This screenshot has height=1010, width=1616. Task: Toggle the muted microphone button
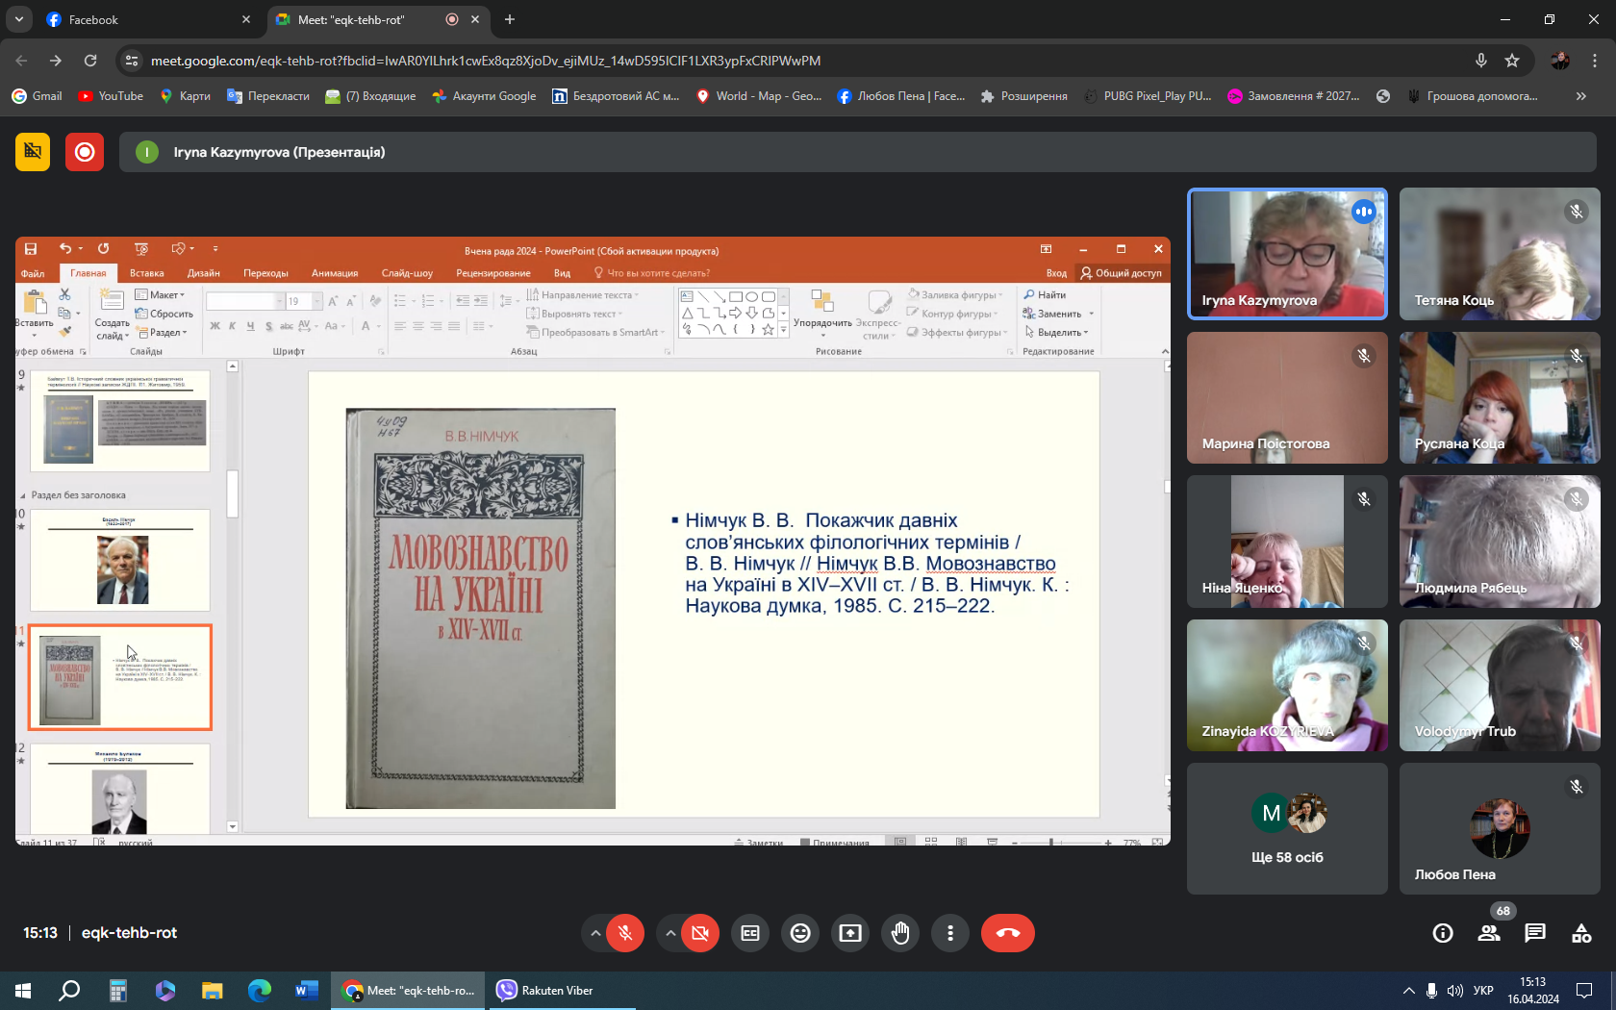click(x=625, y=933)
